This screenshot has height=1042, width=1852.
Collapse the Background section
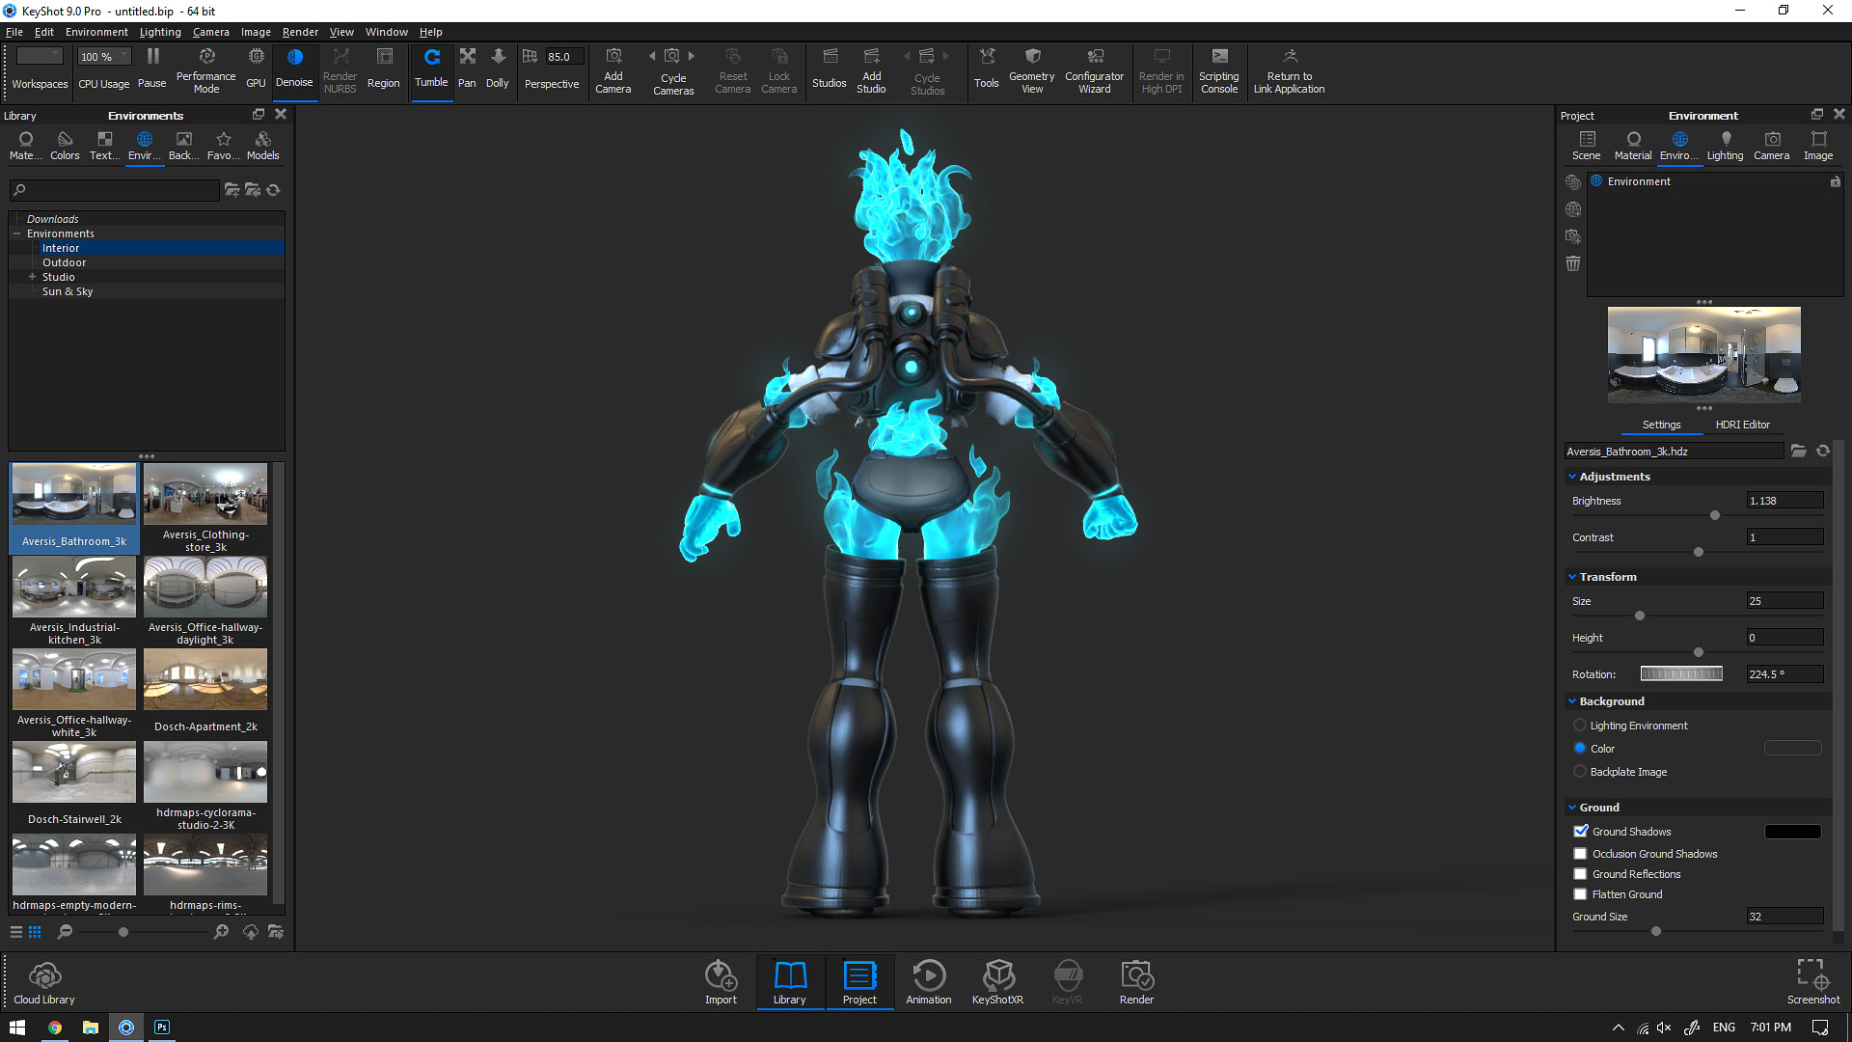1572,701
